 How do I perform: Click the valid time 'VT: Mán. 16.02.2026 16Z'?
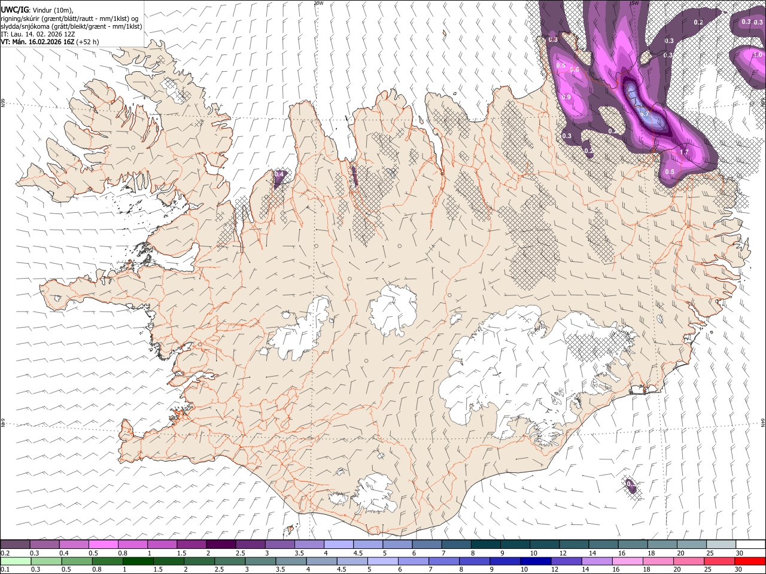click(x=37, y=42)
